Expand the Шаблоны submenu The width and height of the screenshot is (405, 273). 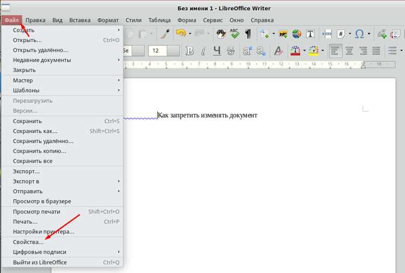click(62, 90)
